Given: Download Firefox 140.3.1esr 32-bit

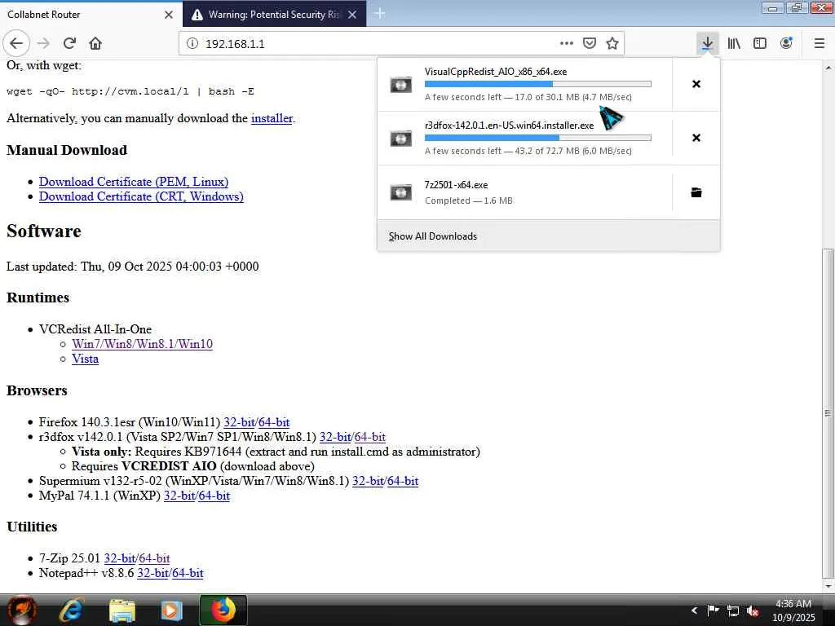Looking at the screenshot, I should pyautogui.click(x=239, y=422).
